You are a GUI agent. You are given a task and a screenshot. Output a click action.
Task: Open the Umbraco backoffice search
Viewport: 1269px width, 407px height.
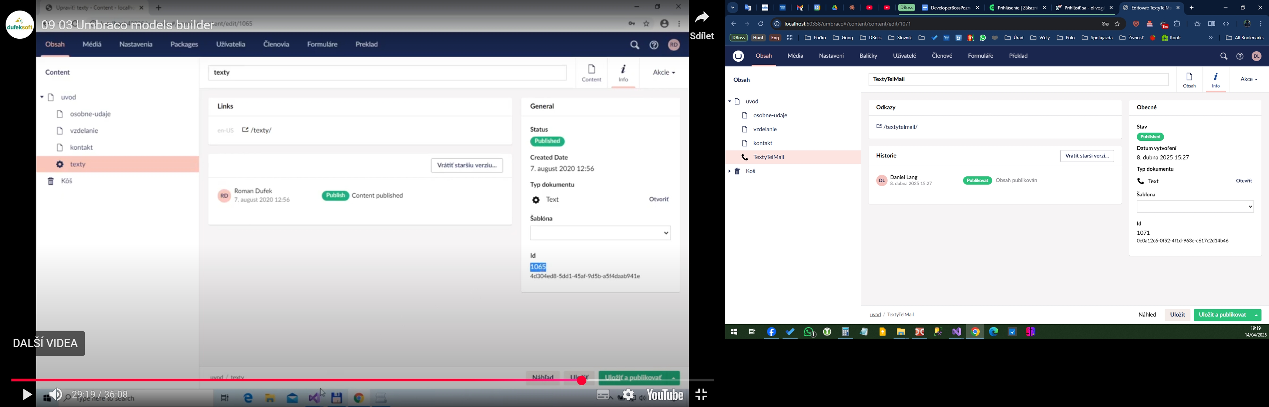[x=1224, y=57]
